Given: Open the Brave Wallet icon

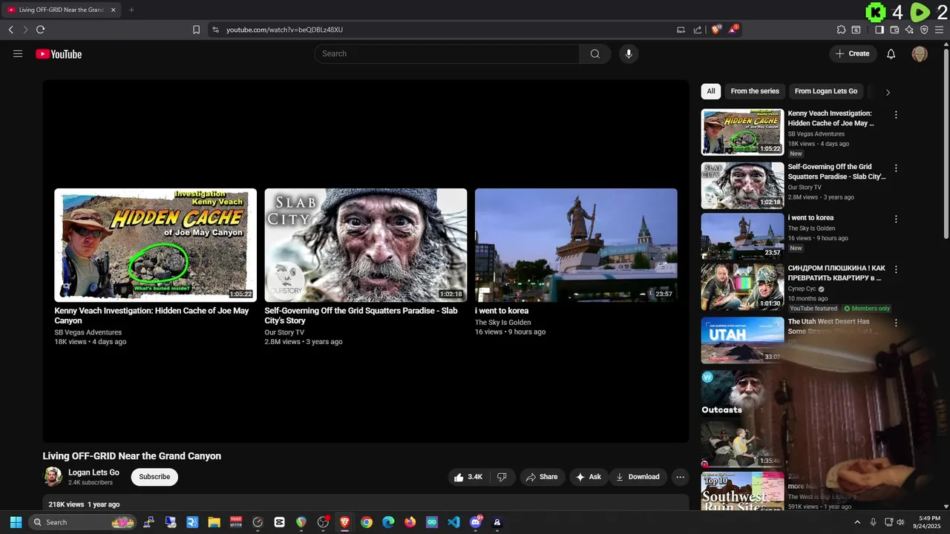Looking at the screenshot, I should pyautogui.click(x=894, y=30).
